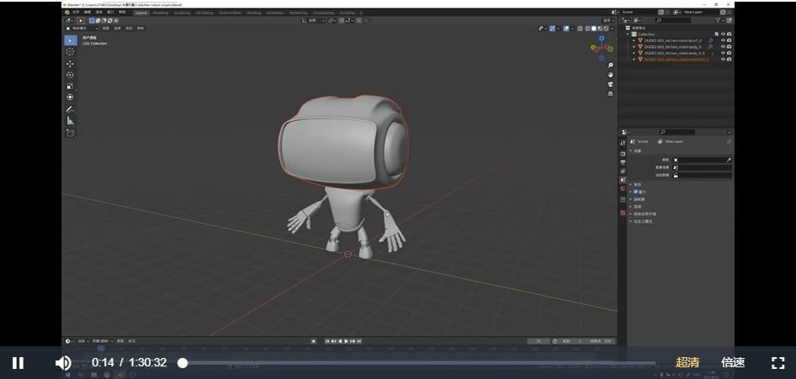Select the Measure tool

click(70, 121)
